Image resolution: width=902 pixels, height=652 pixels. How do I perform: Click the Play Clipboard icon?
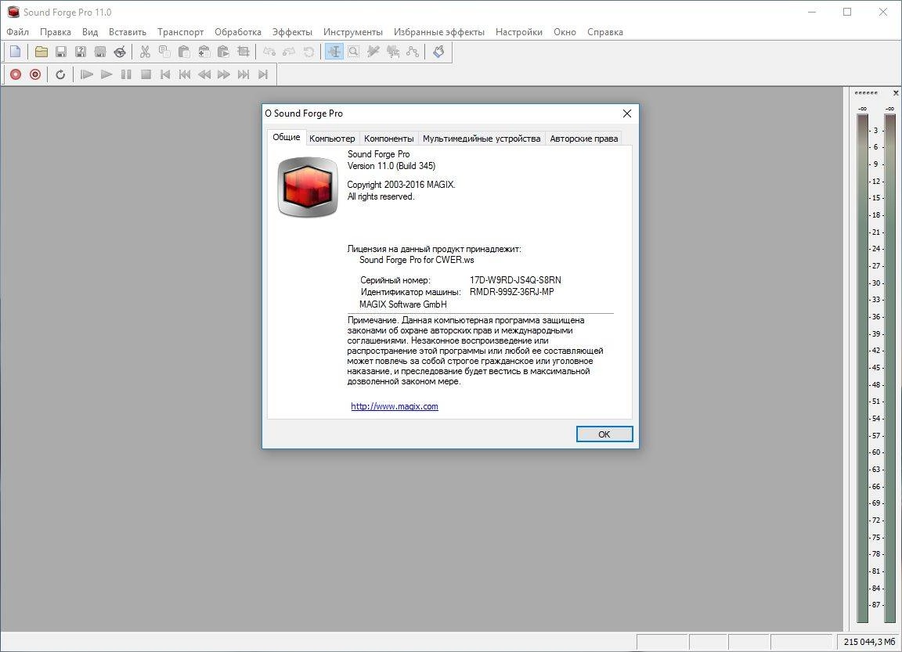pyautogui.click(x=223, y=52)
